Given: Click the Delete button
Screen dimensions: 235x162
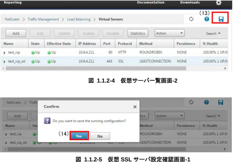Looking at the screenshot, I should (64, 33).
